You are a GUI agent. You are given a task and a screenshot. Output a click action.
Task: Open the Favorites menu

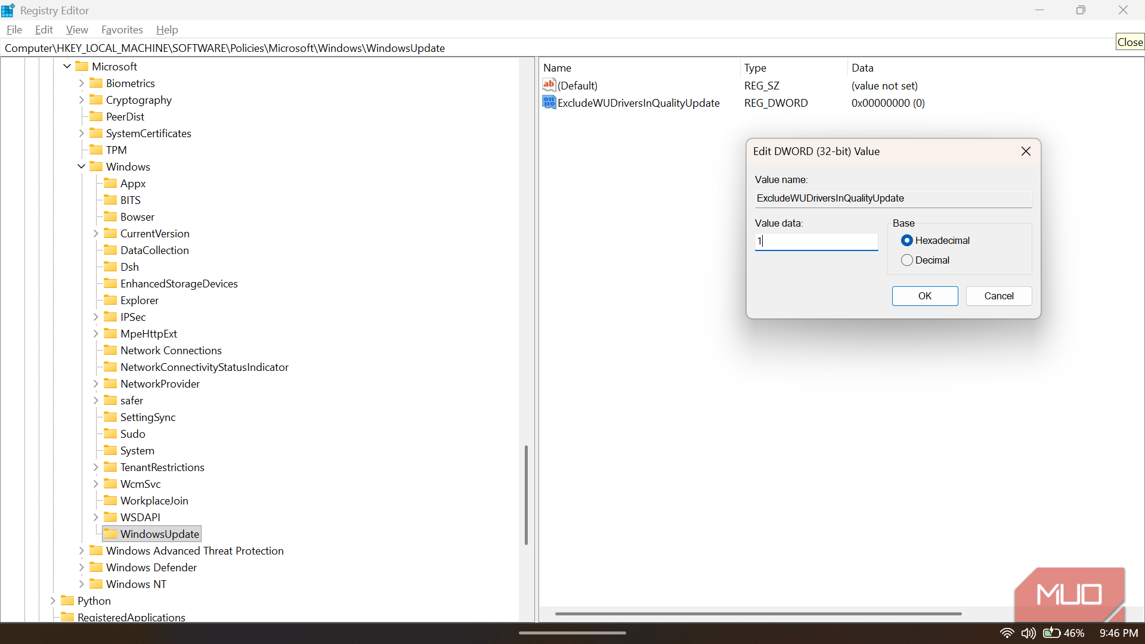(x=122, y=29)
